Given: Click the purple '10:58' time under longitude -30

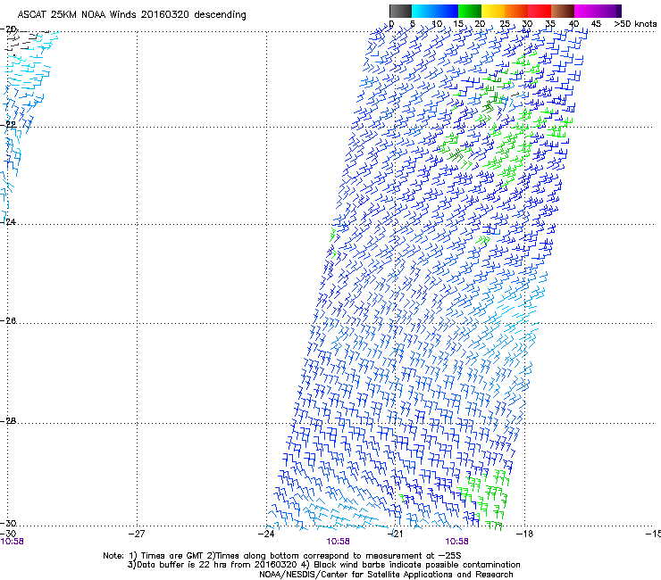Looking at the screenshot, I should tap(13, 542).
